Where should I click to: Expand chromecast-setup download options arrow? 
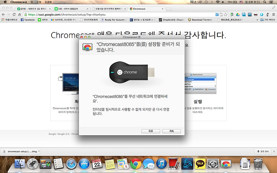pos(39,151)
